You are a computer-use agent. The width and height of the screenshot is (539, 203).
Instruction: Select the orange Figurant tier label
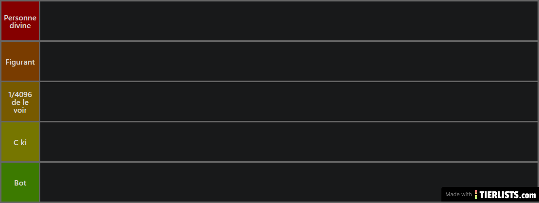(20, 61)
